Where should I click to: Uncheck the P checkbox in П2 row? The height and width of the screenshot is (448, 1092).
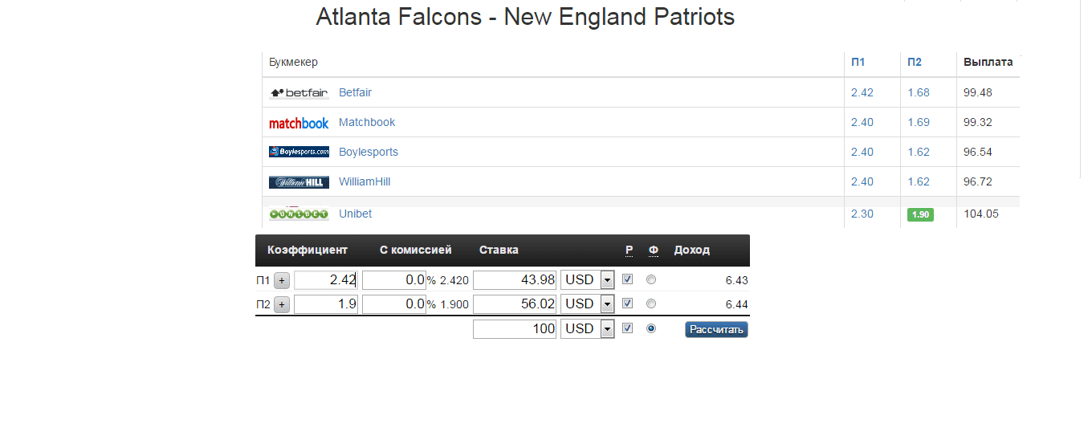[628, 303]
